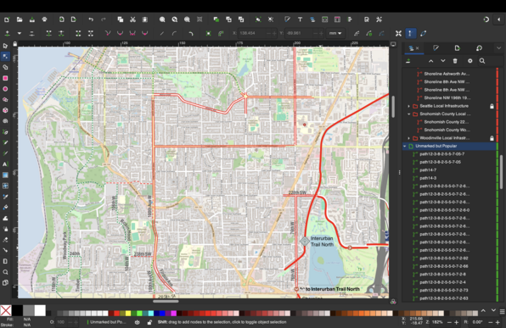
Task: Make selected segments curves
Action: click(174, 33)
